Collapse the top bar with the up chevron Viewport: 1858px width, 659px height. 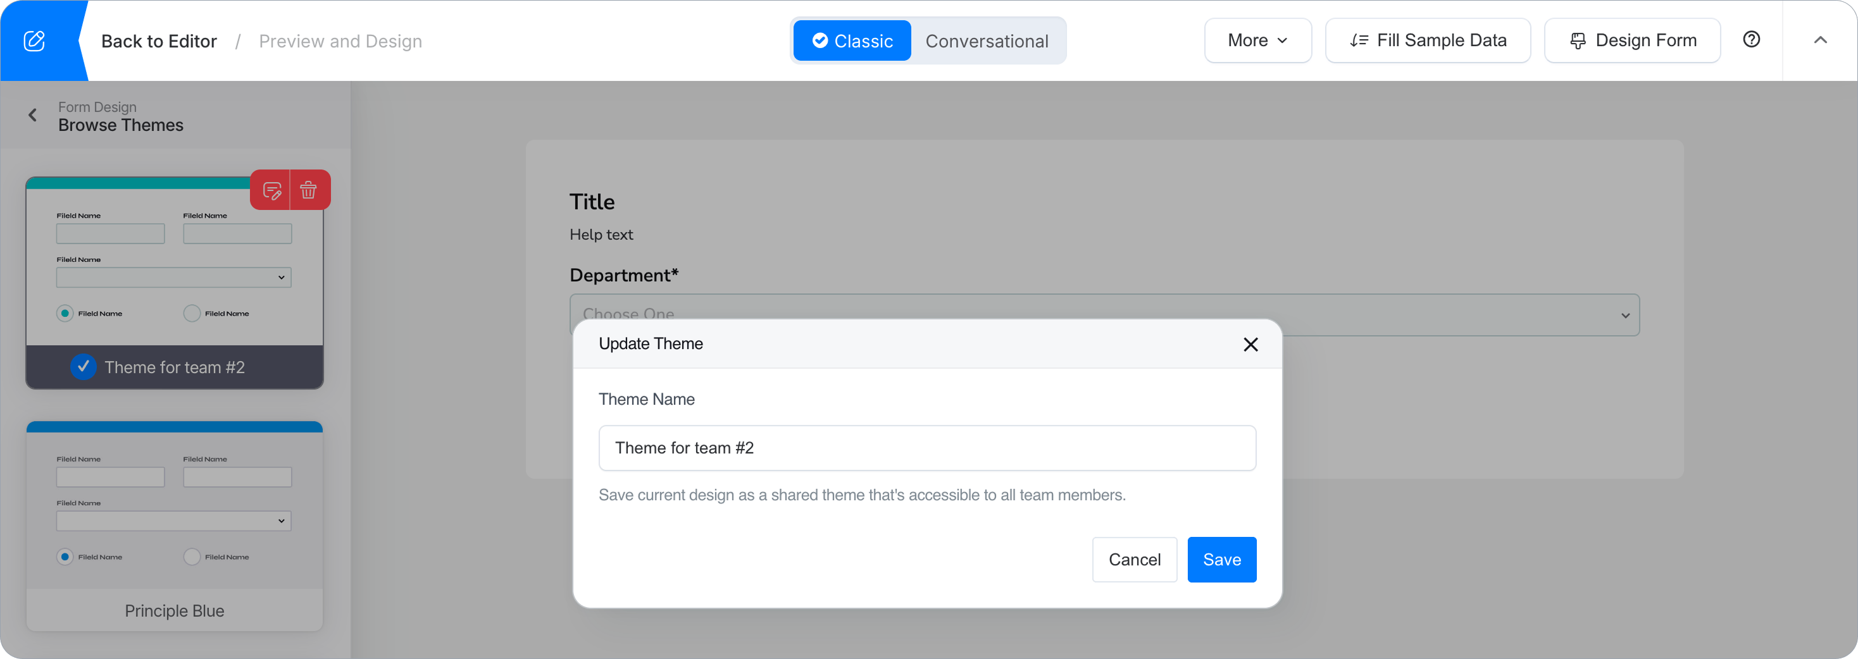coord(1820,40)
